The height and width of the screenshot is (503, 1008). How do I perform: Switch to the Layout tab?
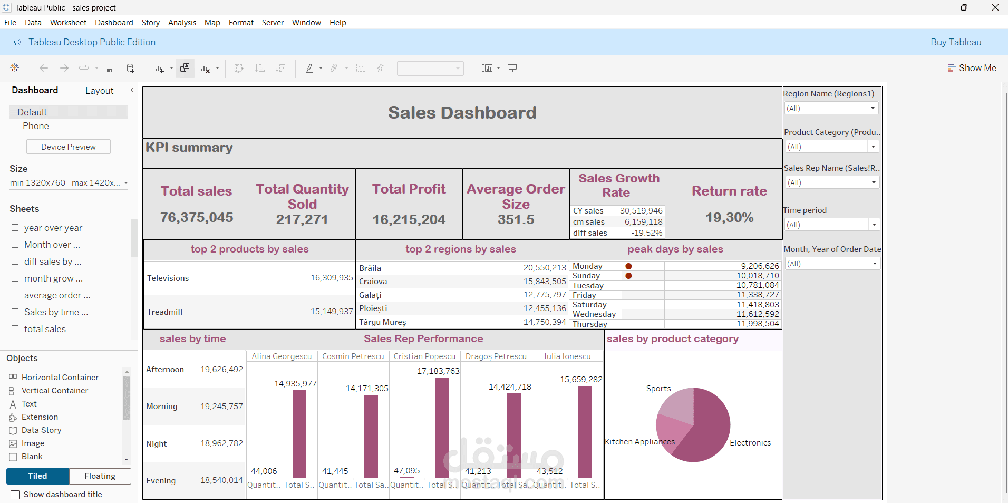(99, 91)
